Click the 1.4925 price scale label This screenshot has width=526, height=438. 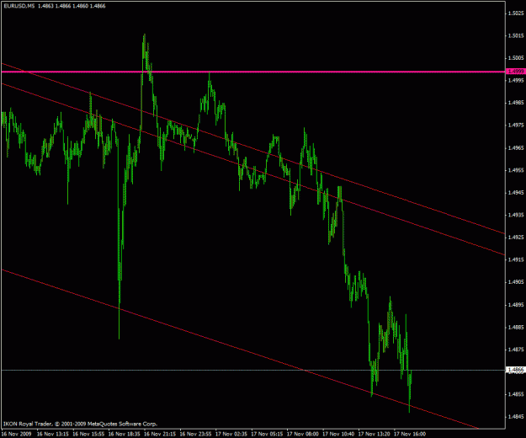(516, 238)
